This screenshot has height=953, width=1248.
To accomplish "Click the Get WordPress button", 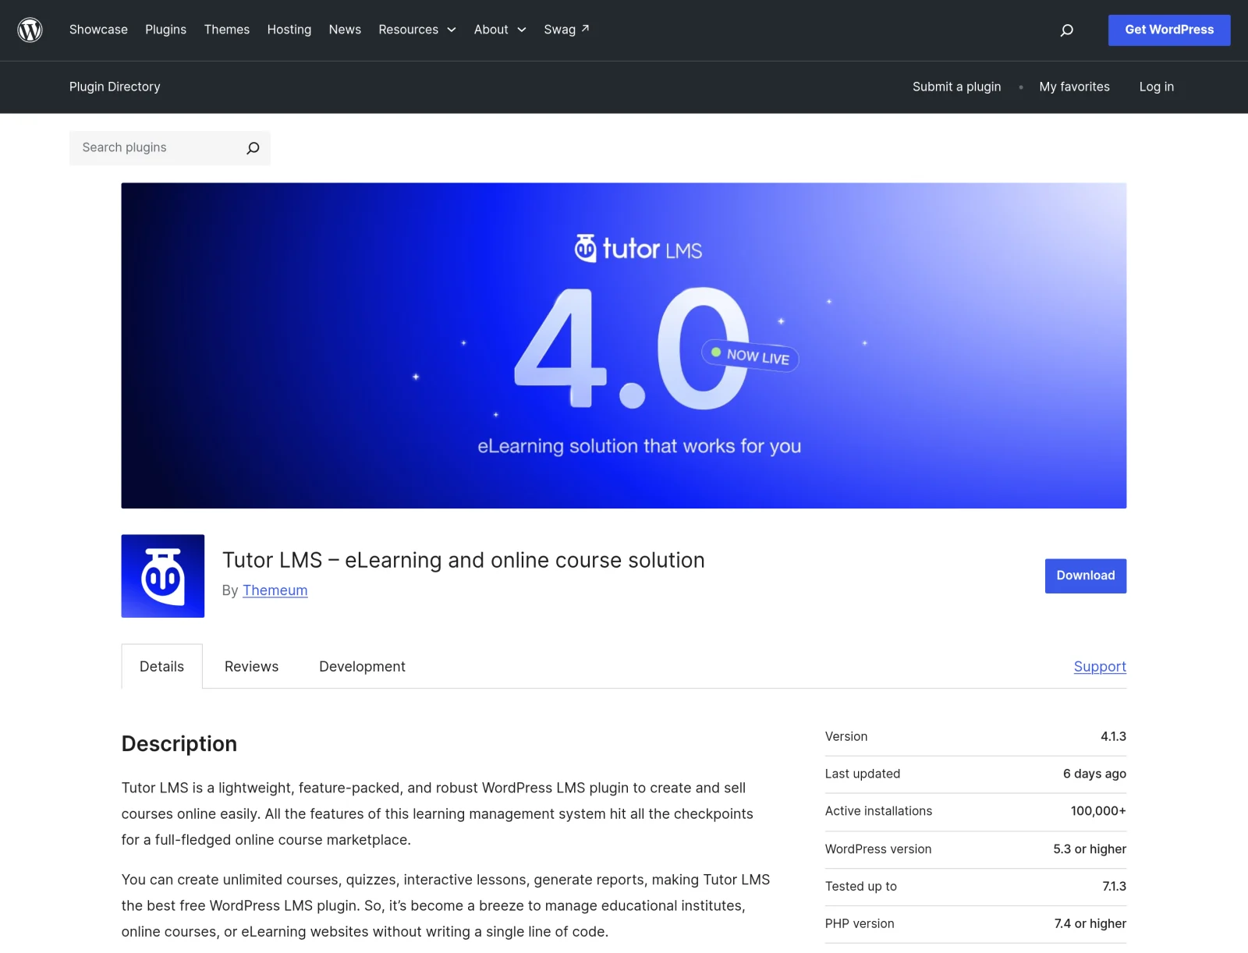I will pyautogui.click(x=1169, y=30).
